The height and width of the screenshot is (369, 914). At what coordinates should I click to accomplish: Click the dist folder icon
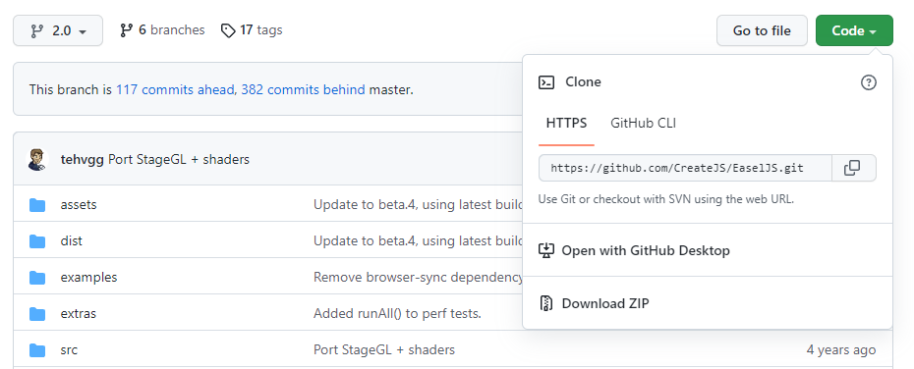[37, 241]
